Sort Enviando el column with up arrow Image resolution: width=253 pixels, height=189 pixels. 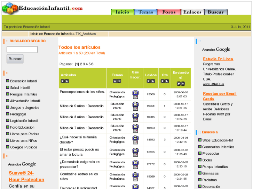179,84
